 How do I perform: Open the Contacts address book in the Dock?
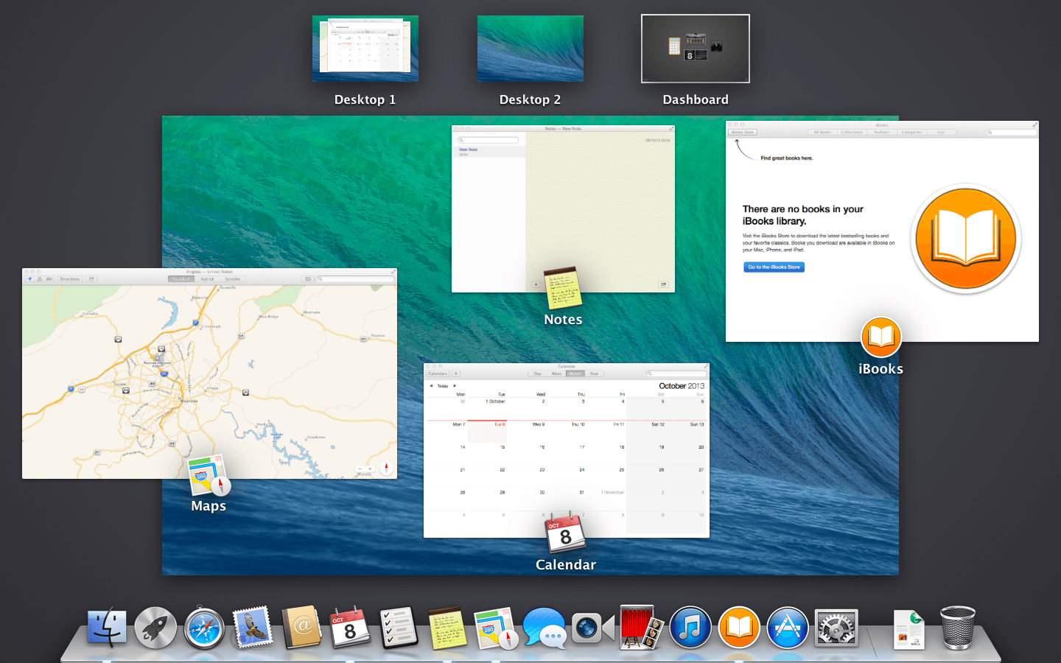[x=301, y=628]
